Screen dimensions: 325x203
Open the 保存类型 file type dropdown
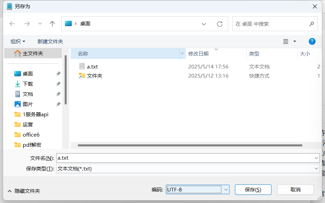coord(316,168)
